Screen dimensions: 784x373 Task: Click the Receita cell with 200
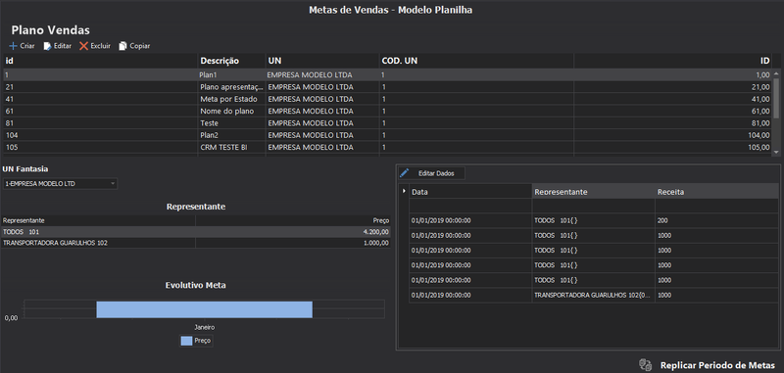716,220
